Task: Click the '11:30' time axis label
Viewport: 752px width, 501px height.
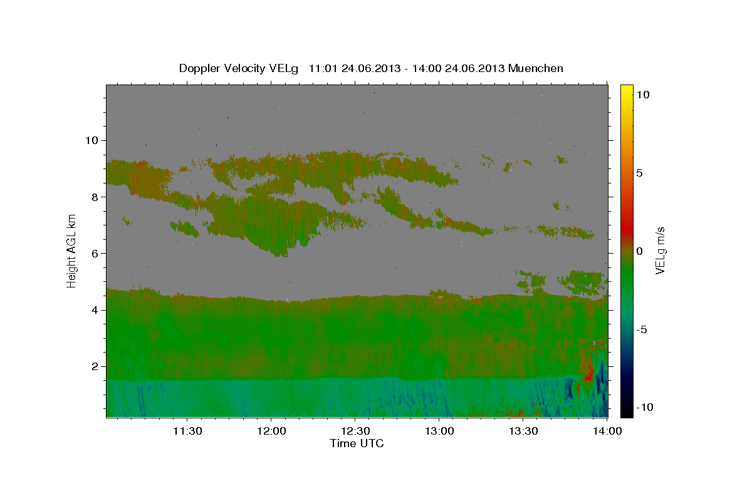Action: tap(187, 431)
